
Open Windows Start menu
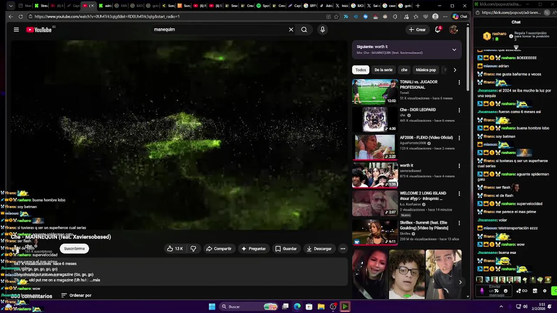point(212,306)
